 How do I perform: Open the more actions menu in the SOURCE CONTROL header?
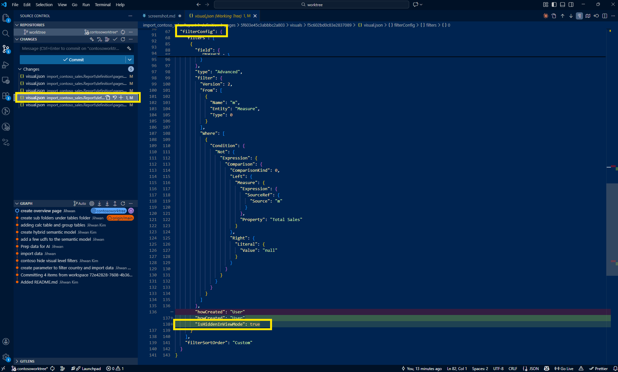130,16
